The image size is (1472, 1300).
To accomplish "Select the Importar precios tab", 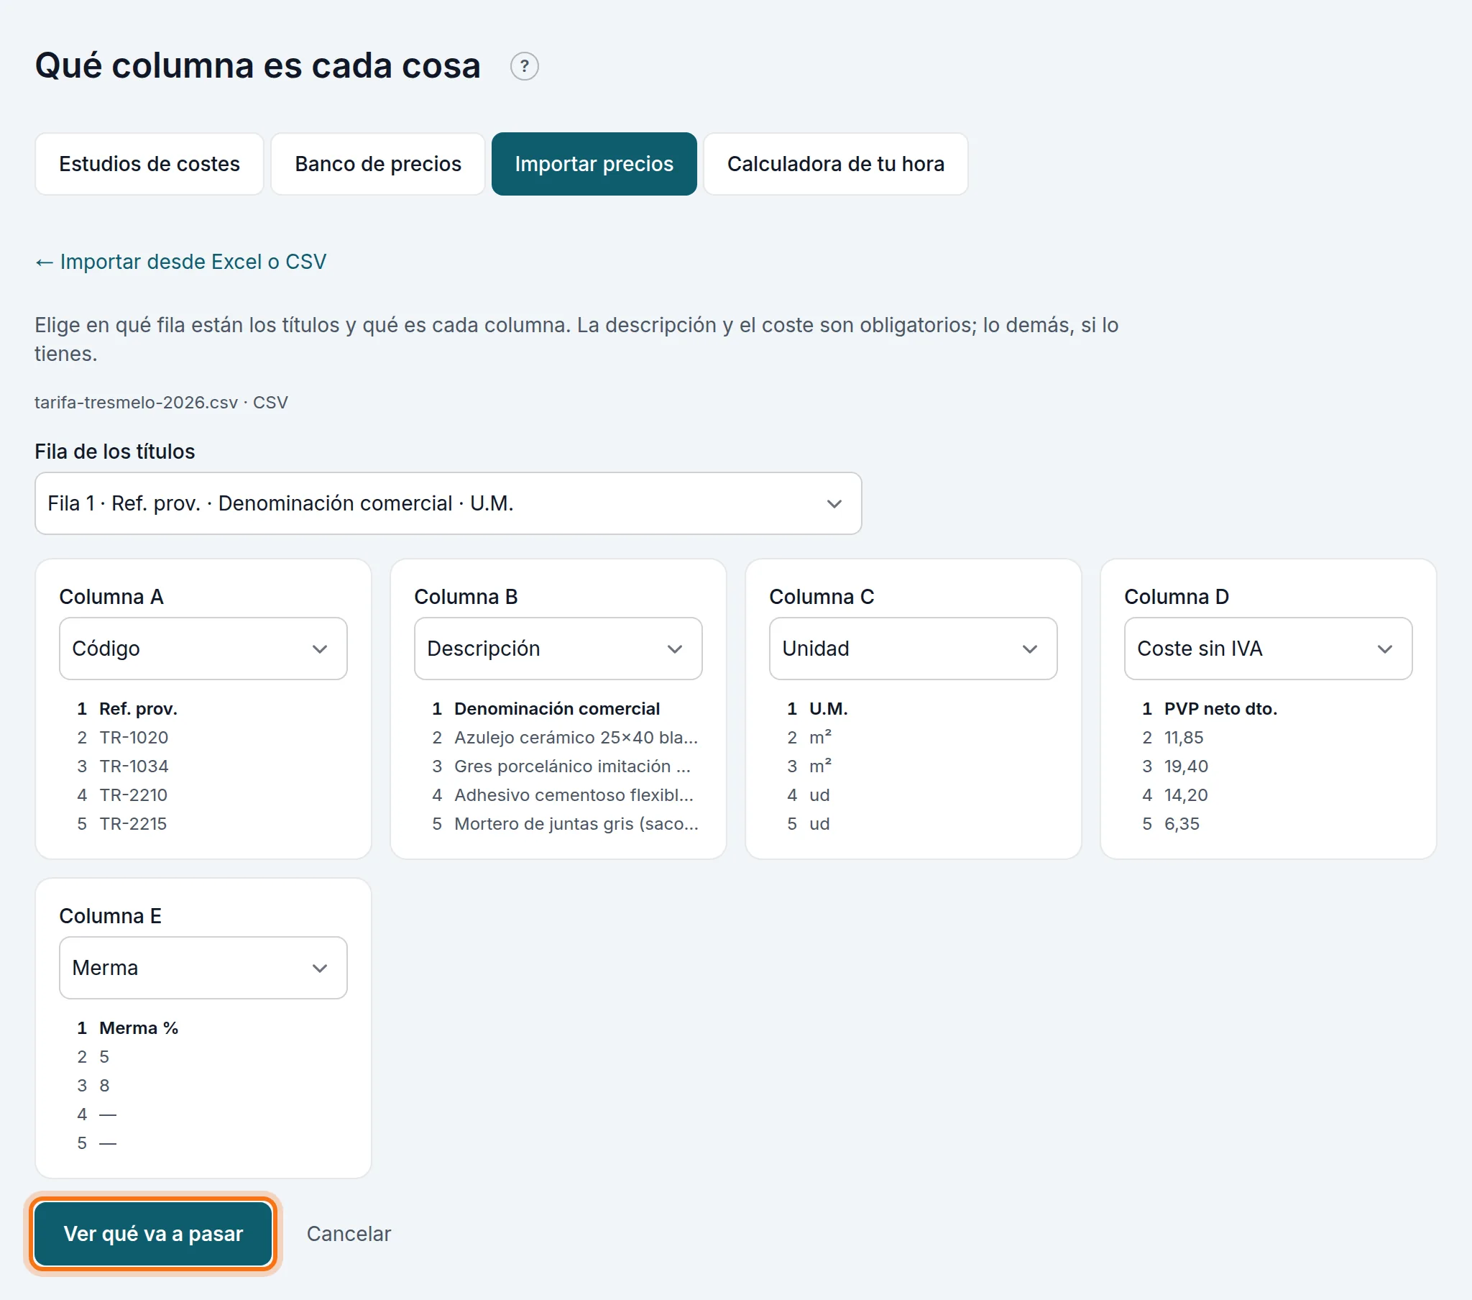I will pyautogui.click(x=594, y=164).
